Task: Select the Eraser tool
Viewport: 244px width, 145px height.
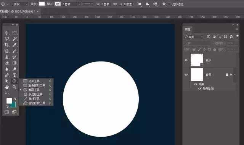Action: click(x=6, y=63)
